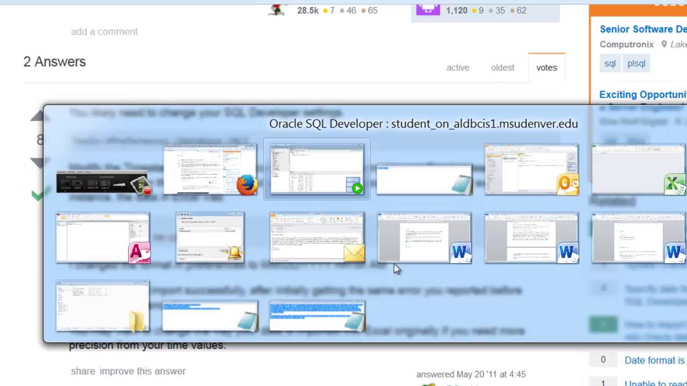Switch to the Excel window in the switcher
This screenshot has height=386, width=687.
point(639,169)
